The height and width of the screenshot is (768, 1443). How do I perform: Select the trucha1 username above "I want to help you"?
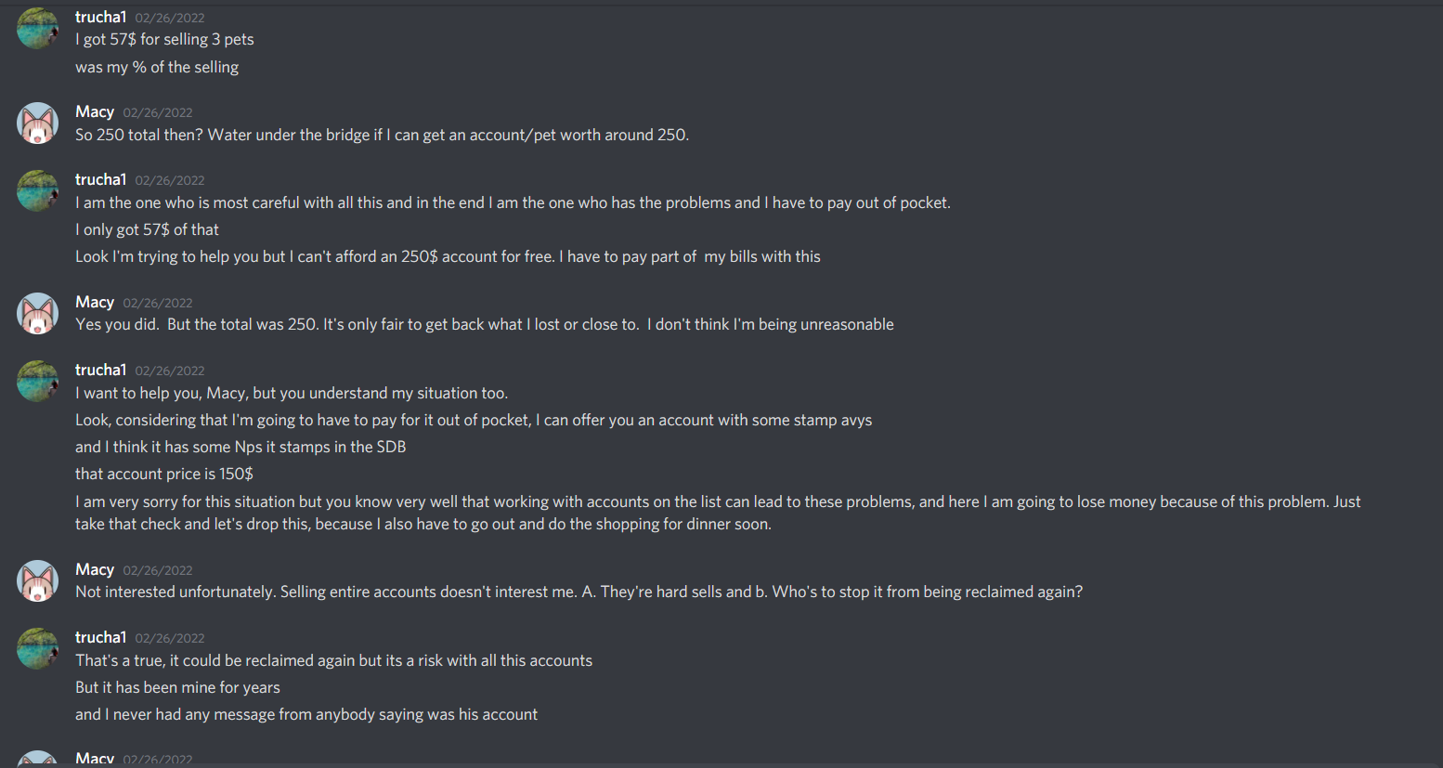(100, 370)
